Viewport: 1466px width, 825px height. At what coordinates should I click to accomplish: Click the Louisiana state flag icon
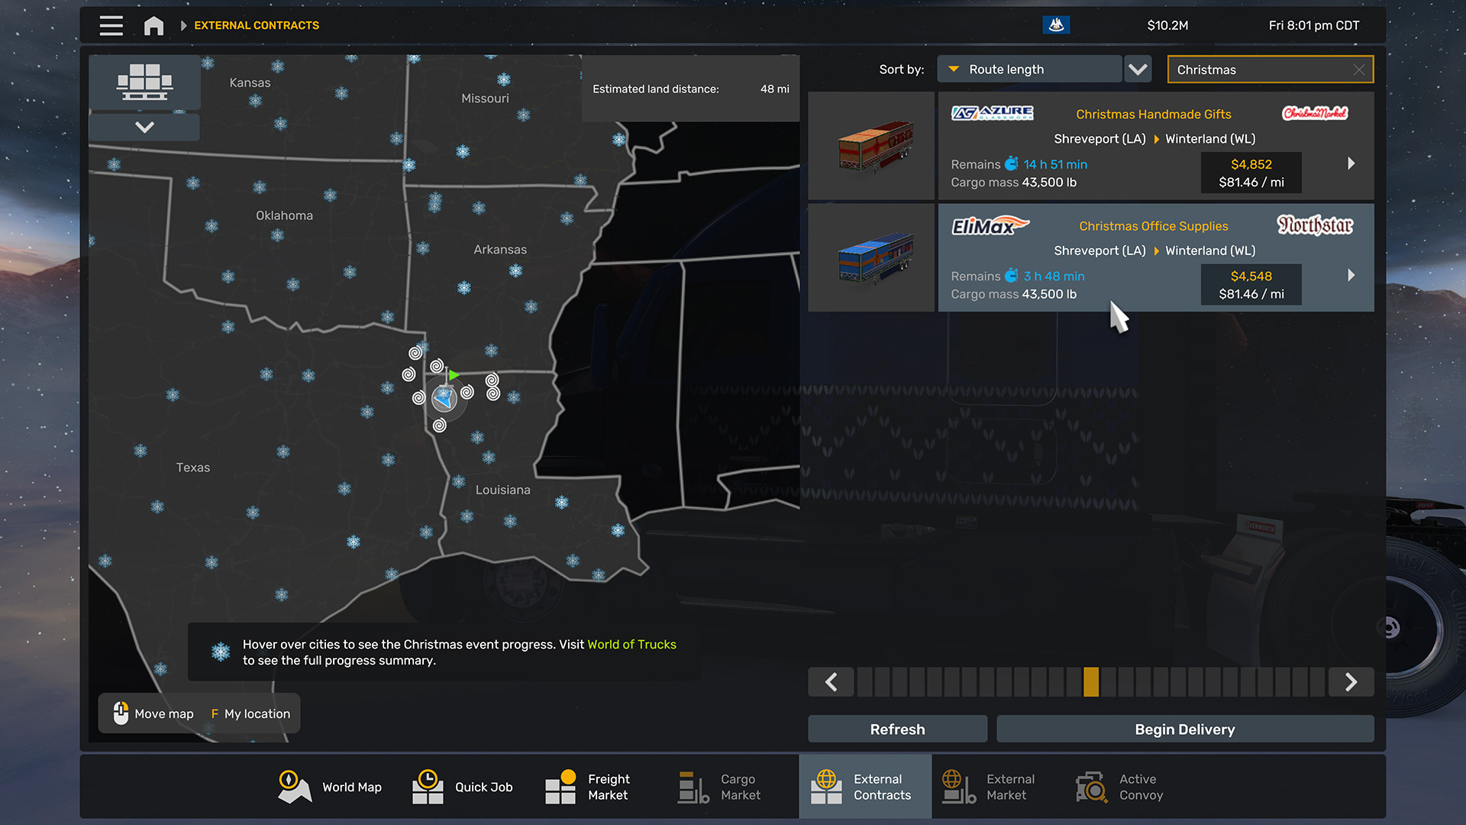click(x=1056, y=25)
